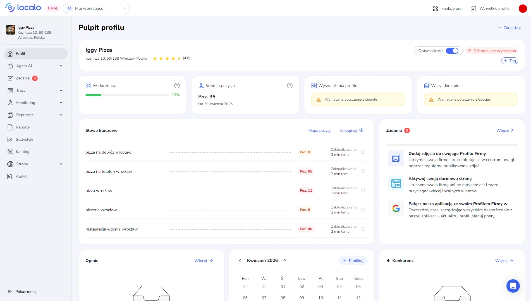Image resolution: width=531 pixels, height=301 pixels.
Task: Open Katalogi in the sidebar
Action: (36, 152)
